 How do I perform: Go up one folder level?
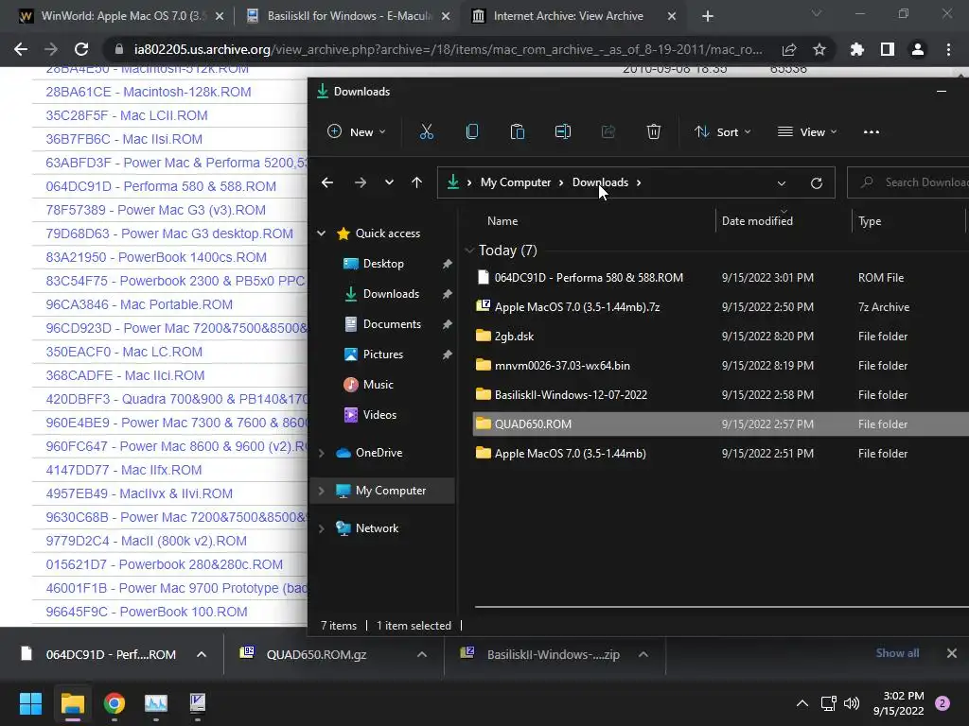(x=417, y=182)
